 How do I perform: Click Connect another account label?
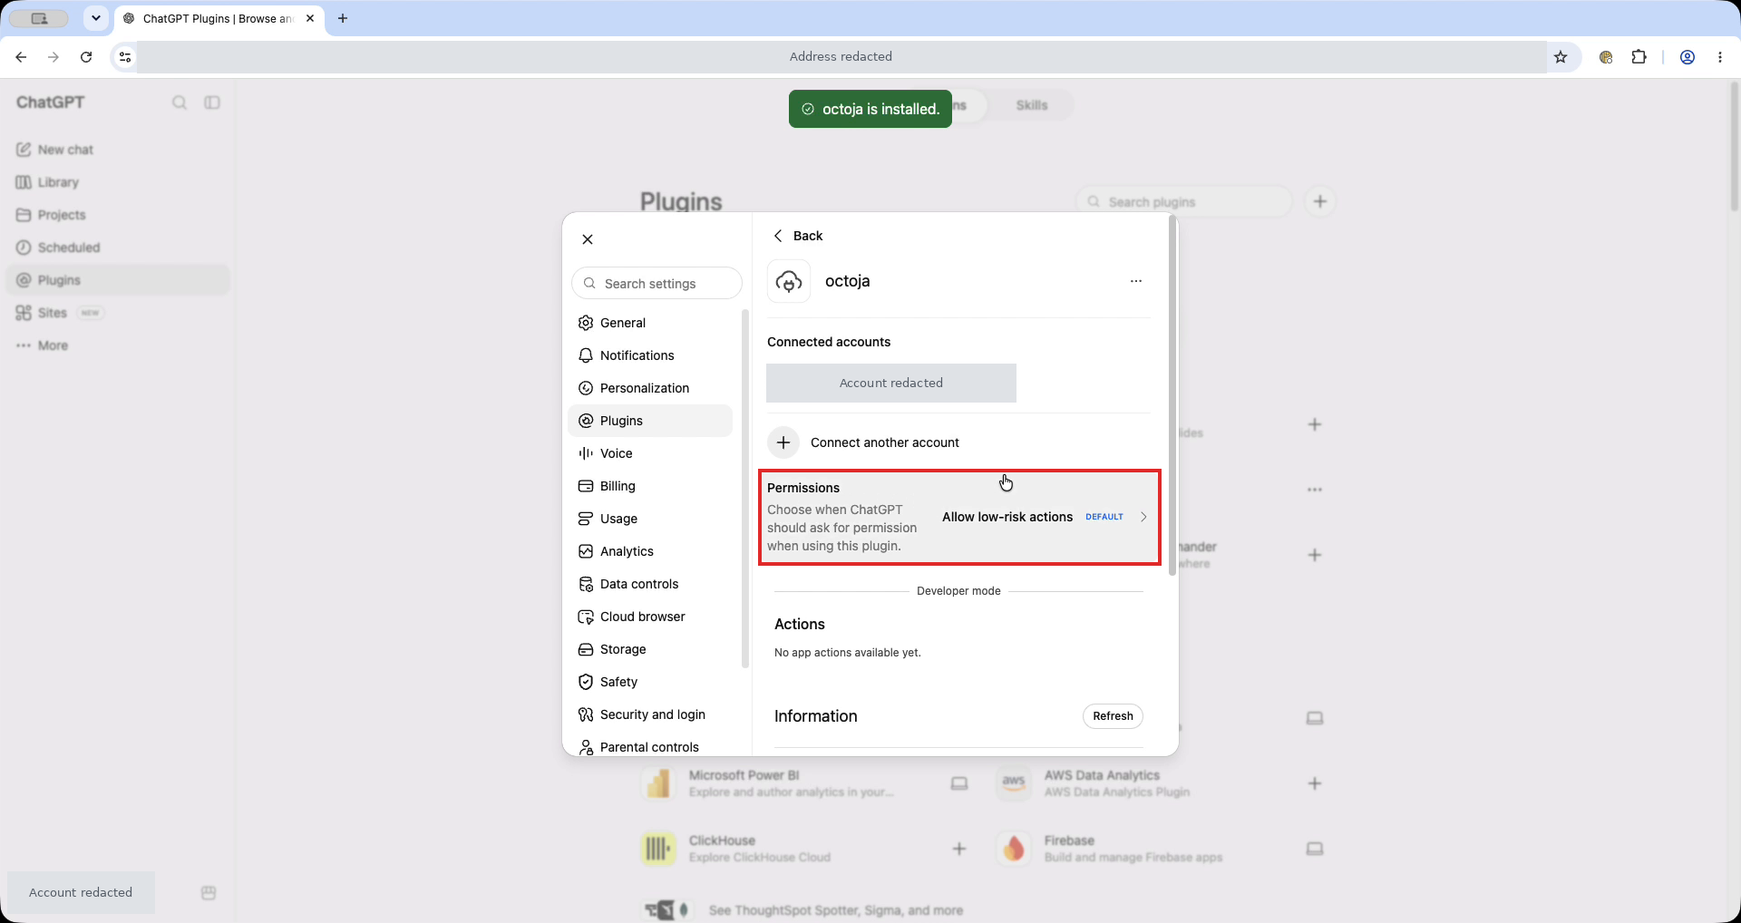885,442
